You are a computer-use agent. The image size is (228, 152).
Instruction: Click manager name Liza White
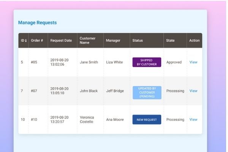[x=114, y=62]
